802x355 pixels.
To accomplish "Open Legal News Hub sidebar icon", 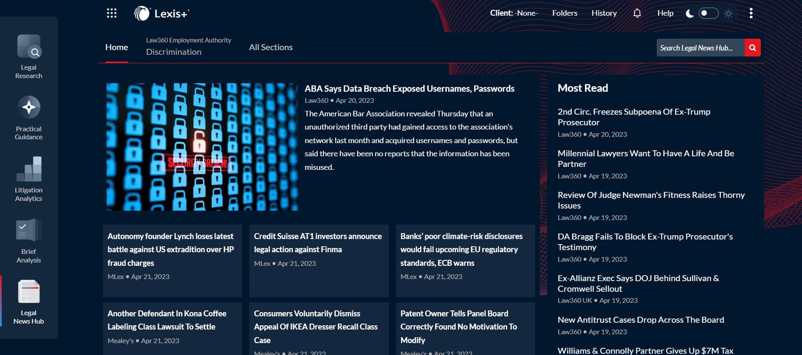I will click(29, 292).
